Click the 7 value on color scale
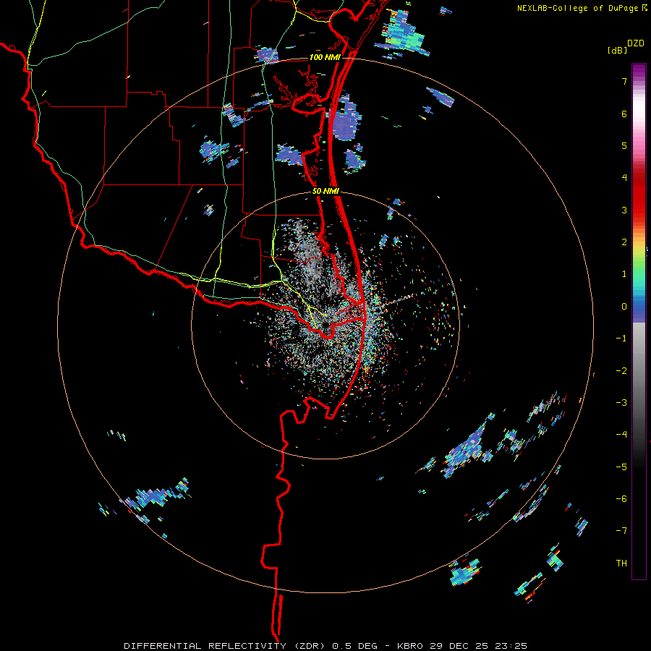Screen dimensions: 651x651 click(624, 81)
